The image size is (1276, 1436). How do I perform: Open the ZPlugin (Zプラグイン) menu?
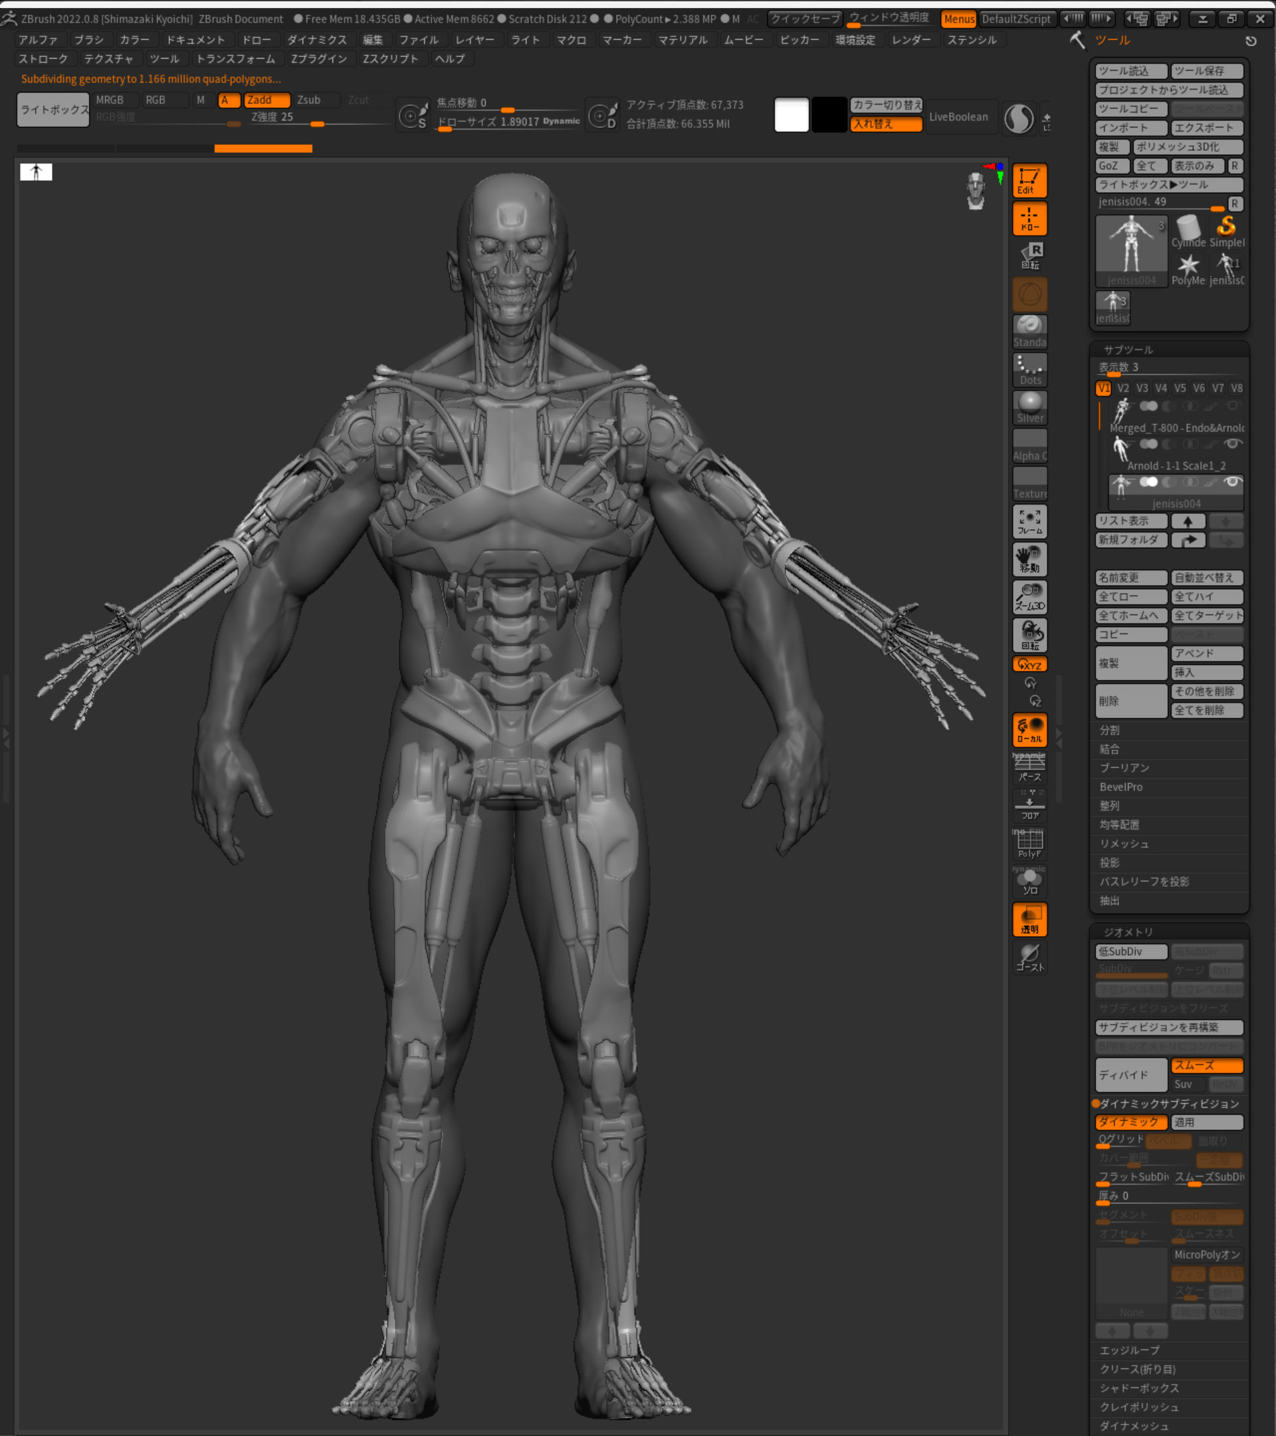(319, 59)
